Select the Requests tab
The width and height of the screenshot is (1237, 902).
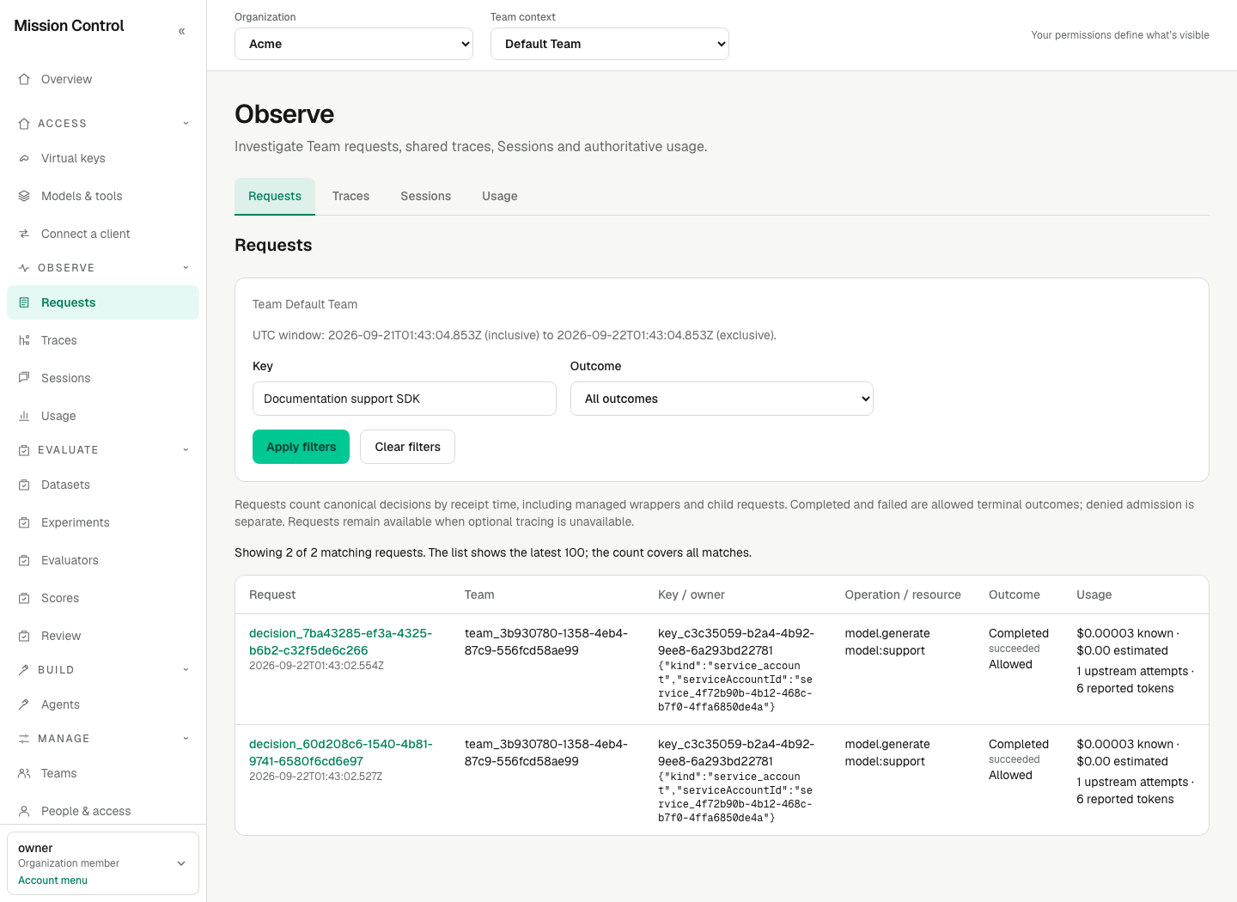(x=275, y=196)
